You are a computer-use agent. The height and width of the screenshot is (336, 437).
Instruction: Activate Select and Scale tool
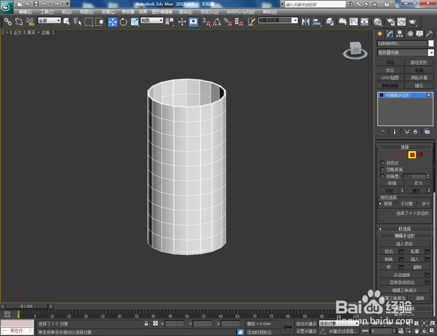[x=134, y=22]
